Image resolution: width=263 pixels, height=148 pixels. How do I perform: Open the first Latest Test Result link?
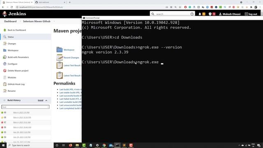tap(72, 65)
